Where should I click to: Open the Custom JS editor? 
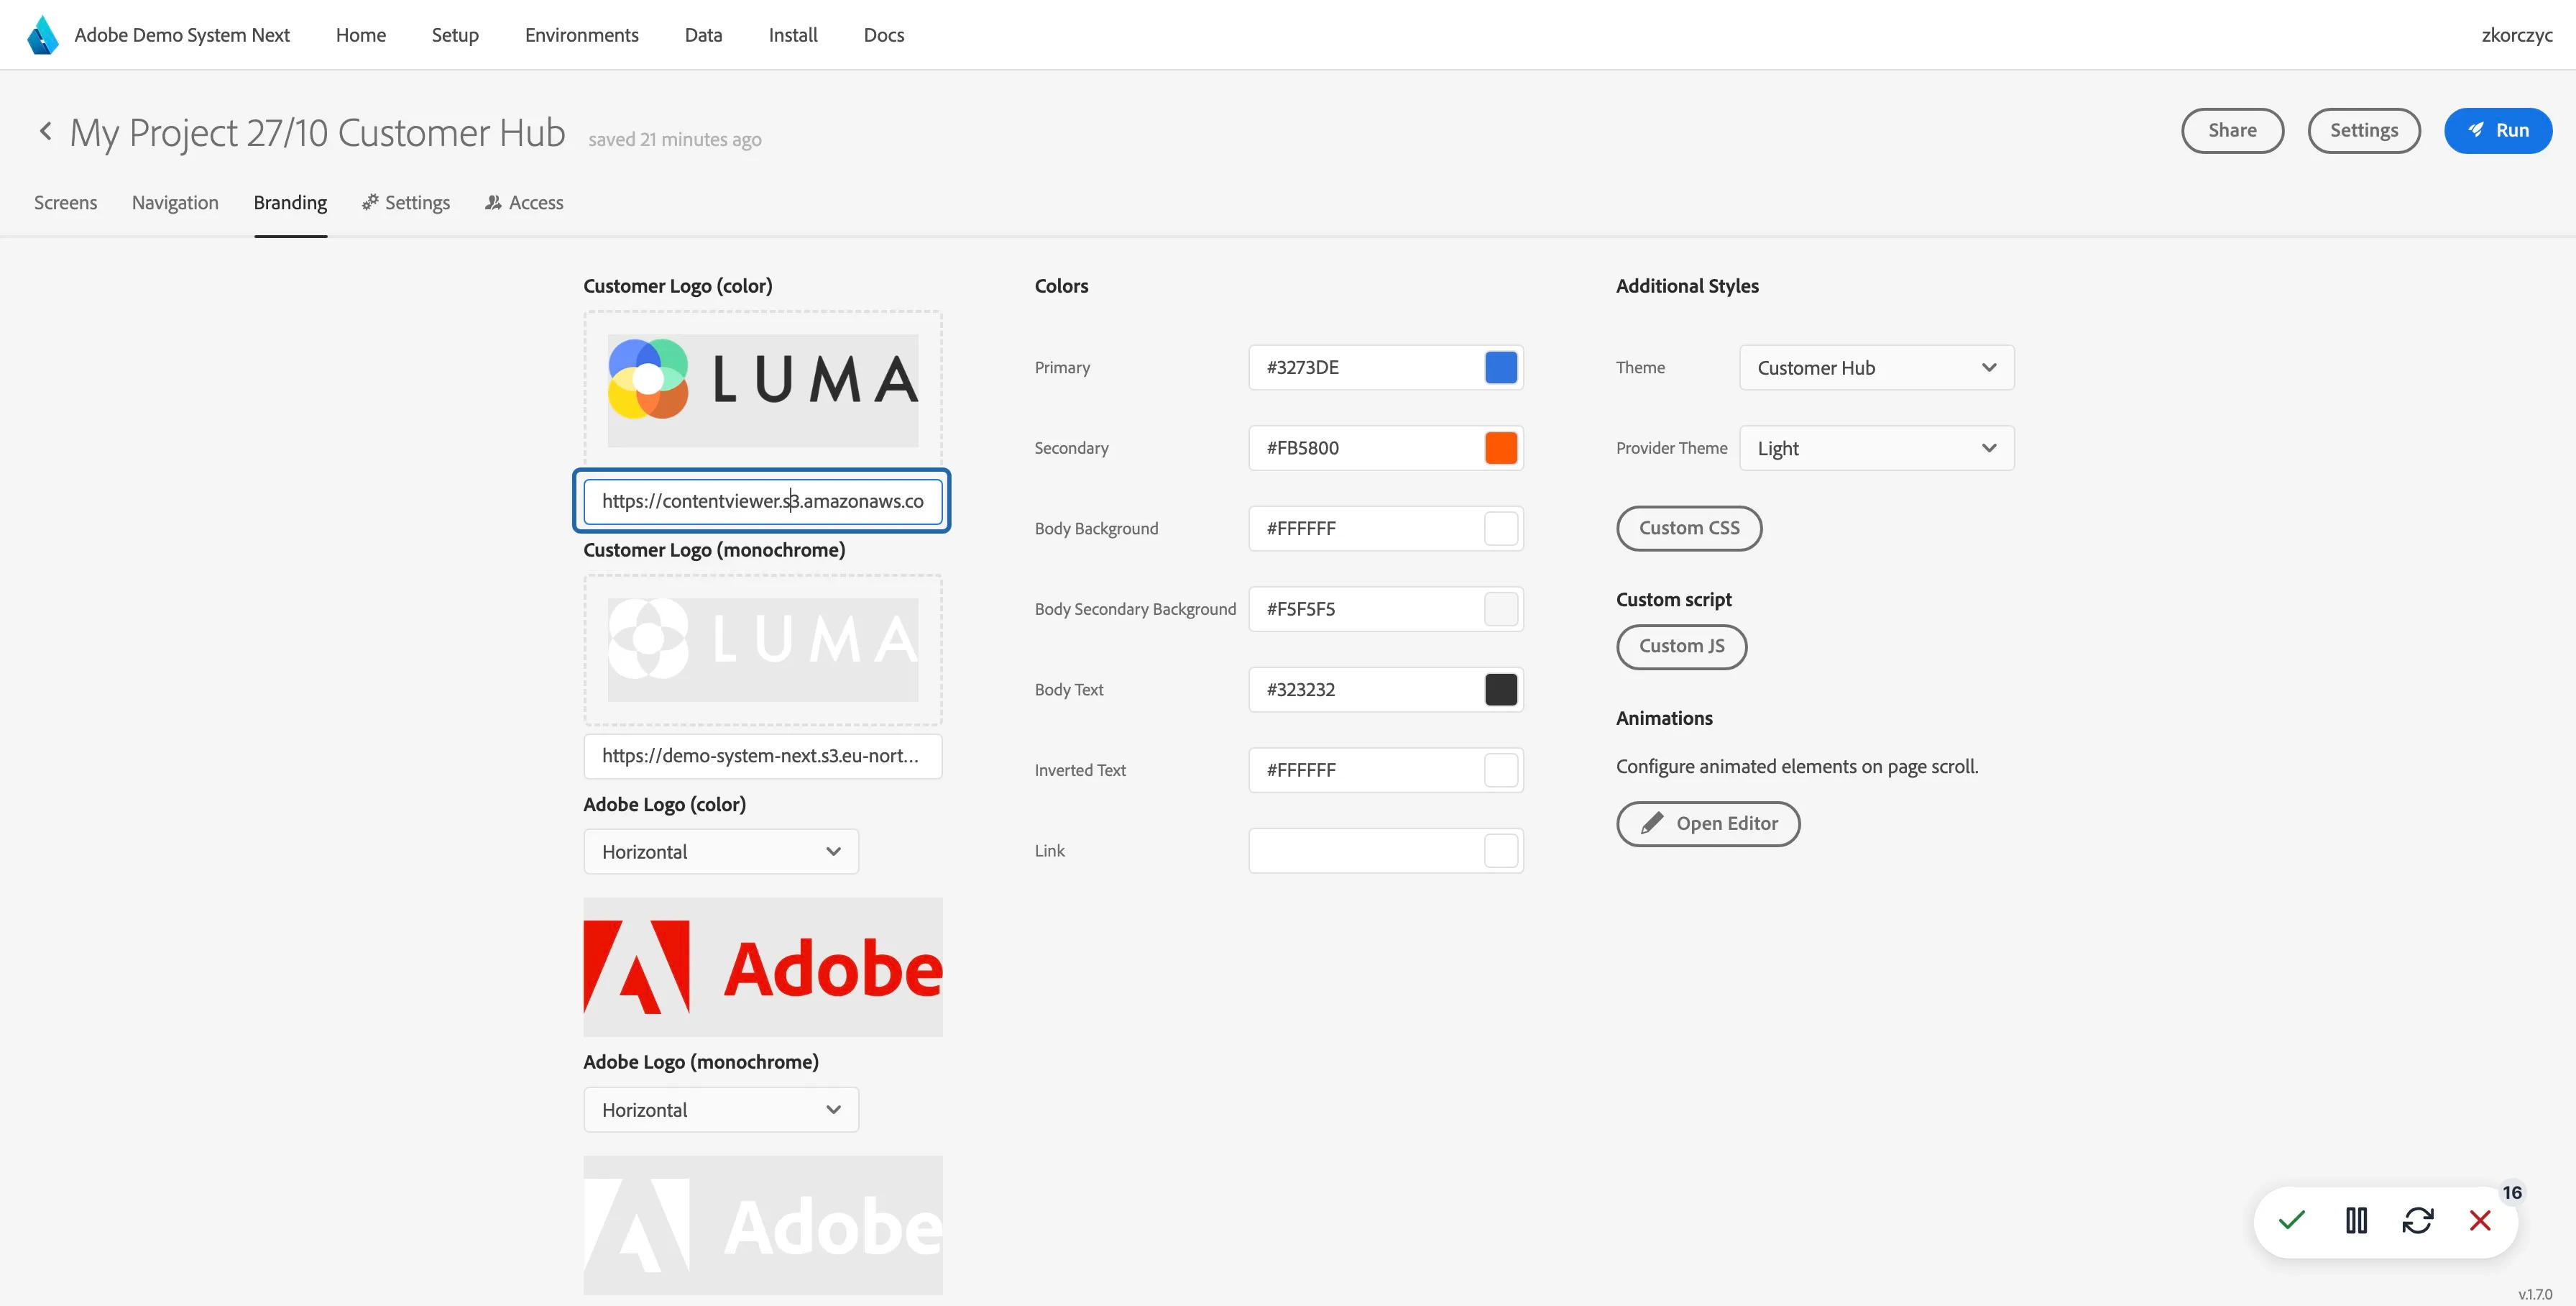[x=1682, y=647]
